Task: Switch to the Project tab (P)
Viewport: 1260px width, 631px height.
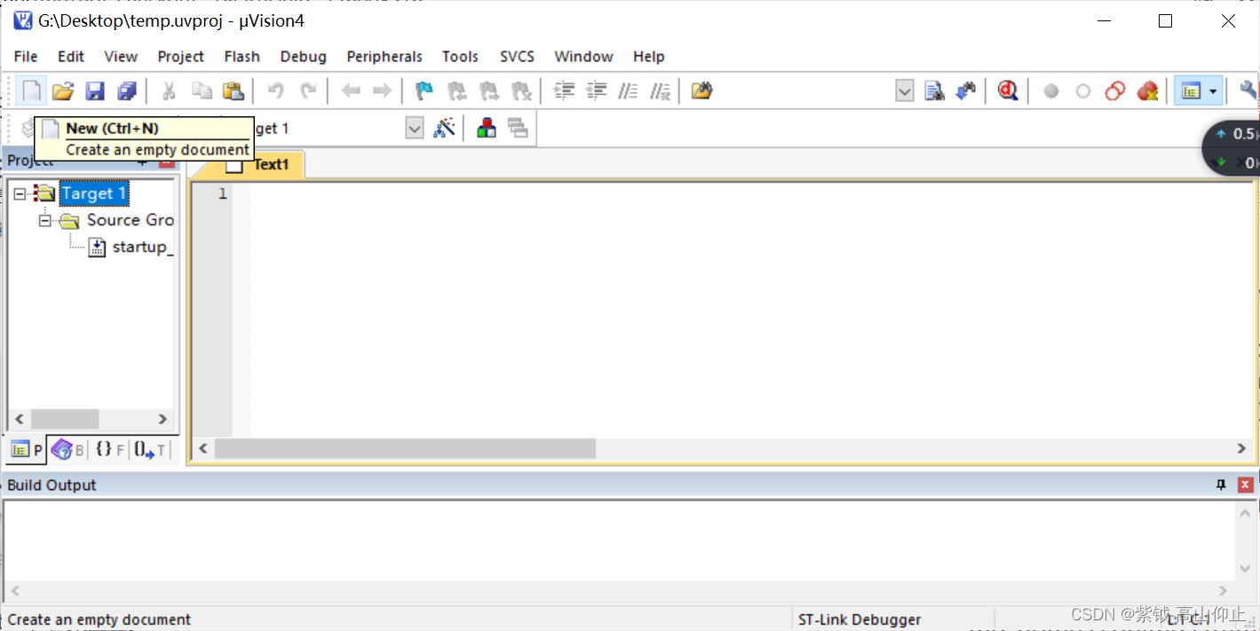Action: coord(27,450)
